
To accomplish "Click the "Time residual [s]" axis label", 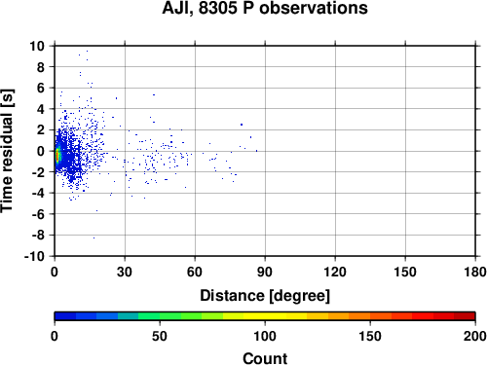I will [x=7, y=151].
